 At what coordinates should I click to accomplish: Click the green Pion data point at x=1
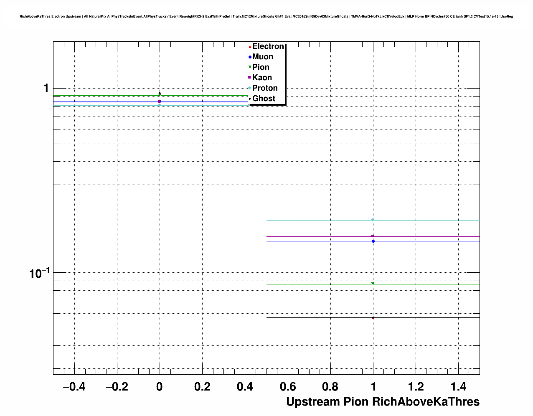(x=373, y=284)
